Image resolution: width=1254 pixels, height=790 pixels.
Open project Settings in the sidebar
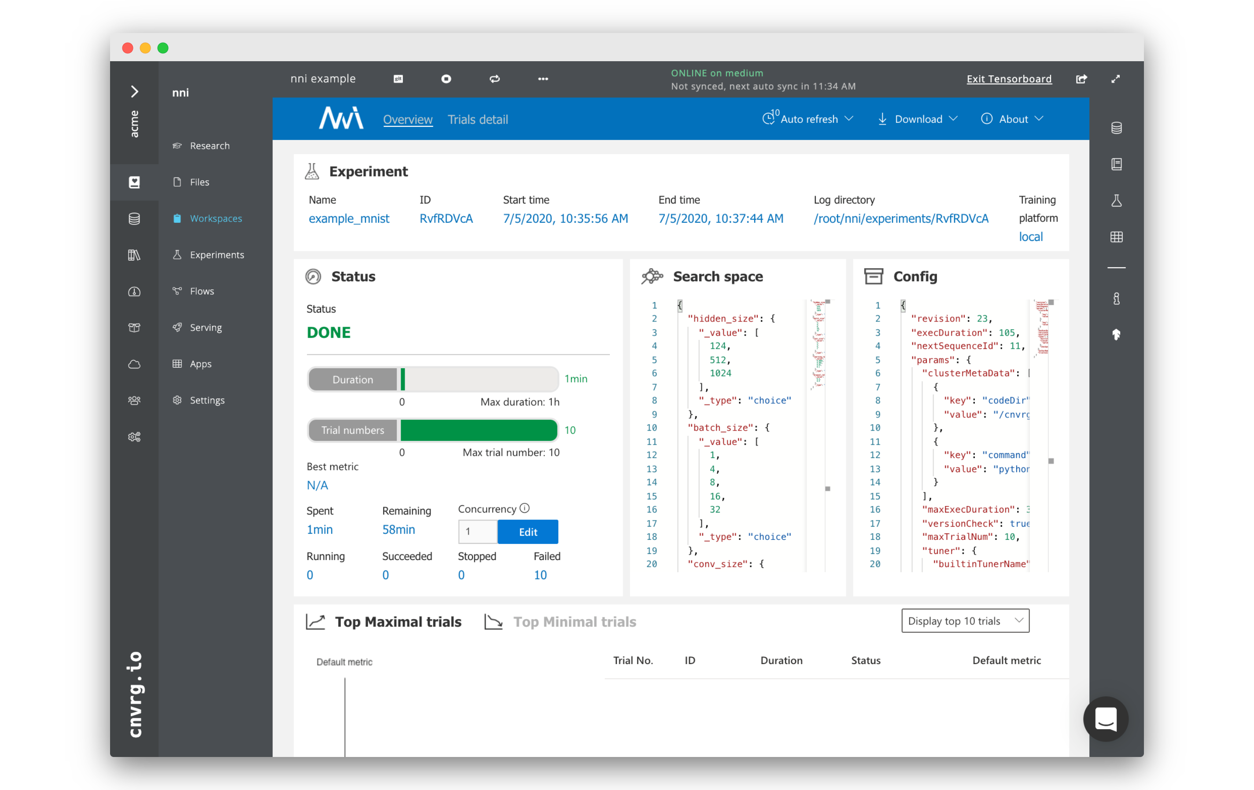point(199,400)
